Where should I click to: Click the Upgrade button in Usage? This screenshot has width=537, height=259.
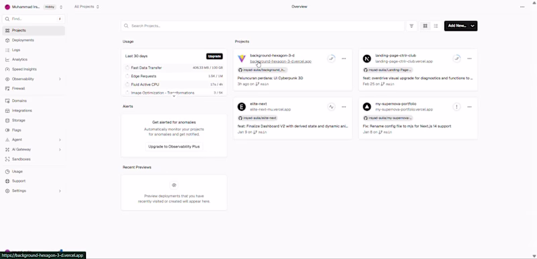coord(214,56)
